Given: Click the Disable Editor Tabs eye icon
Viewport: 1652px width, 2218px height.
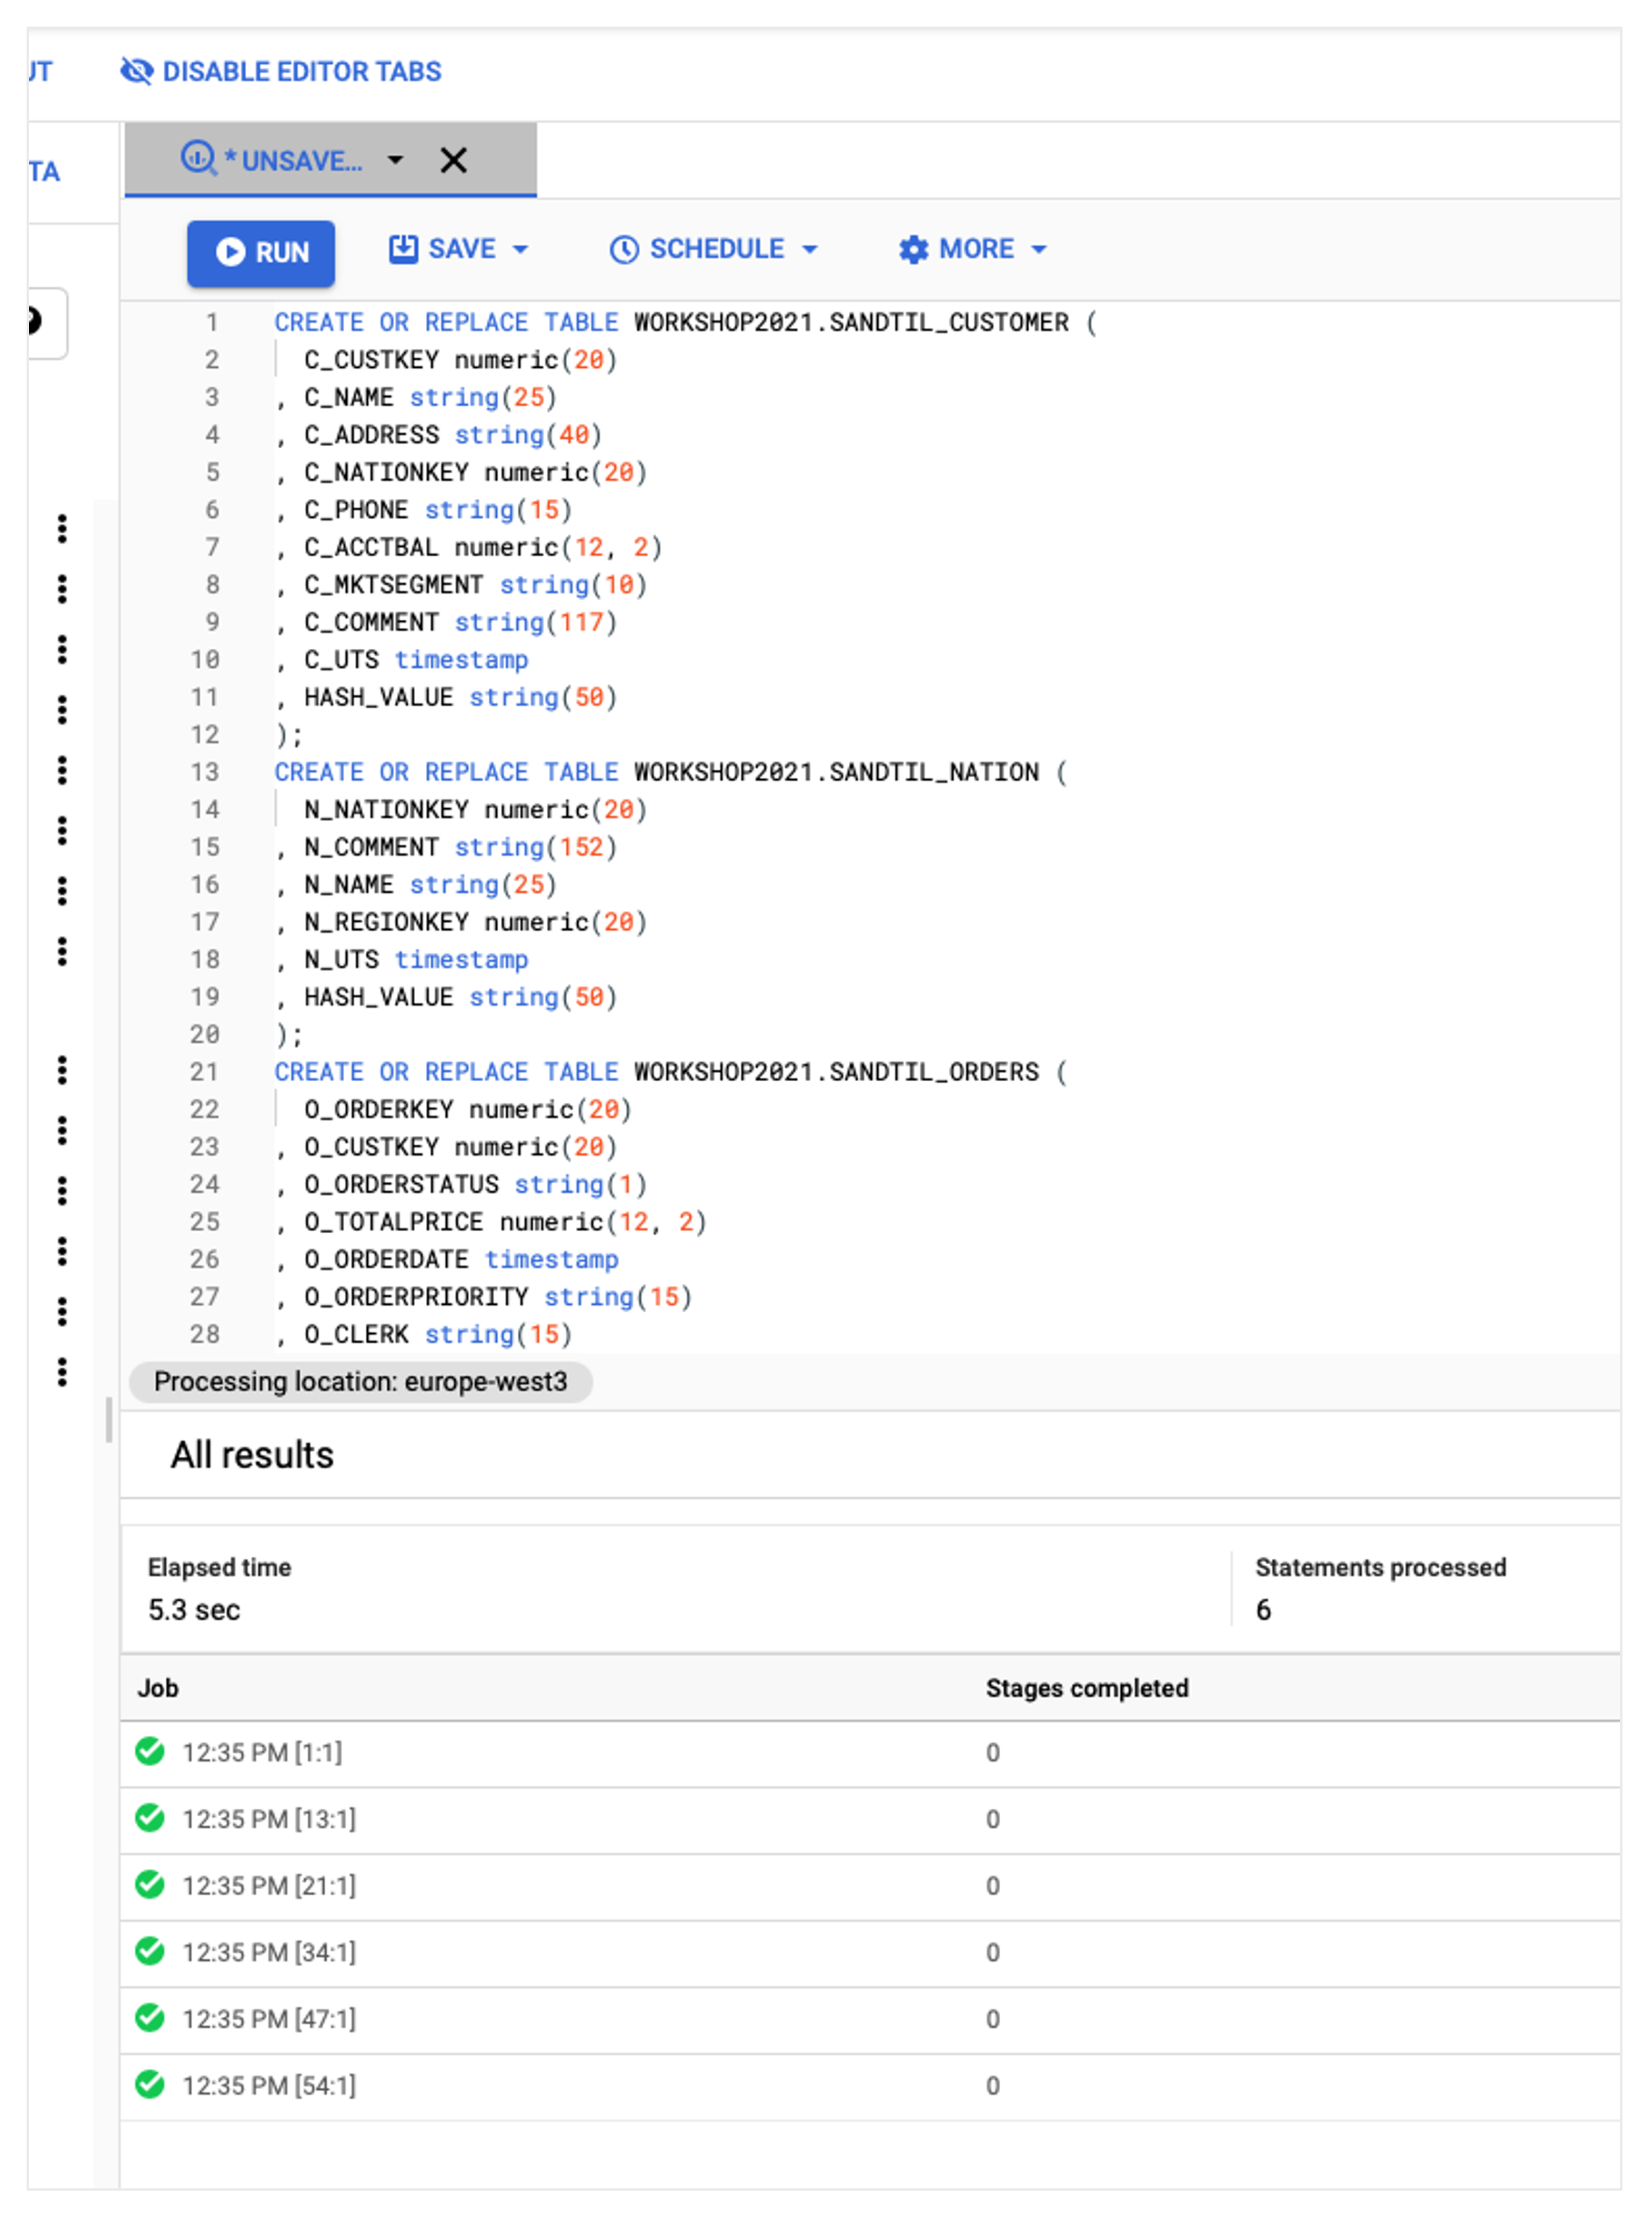Looking at the screenshot, I should [136, 71].
